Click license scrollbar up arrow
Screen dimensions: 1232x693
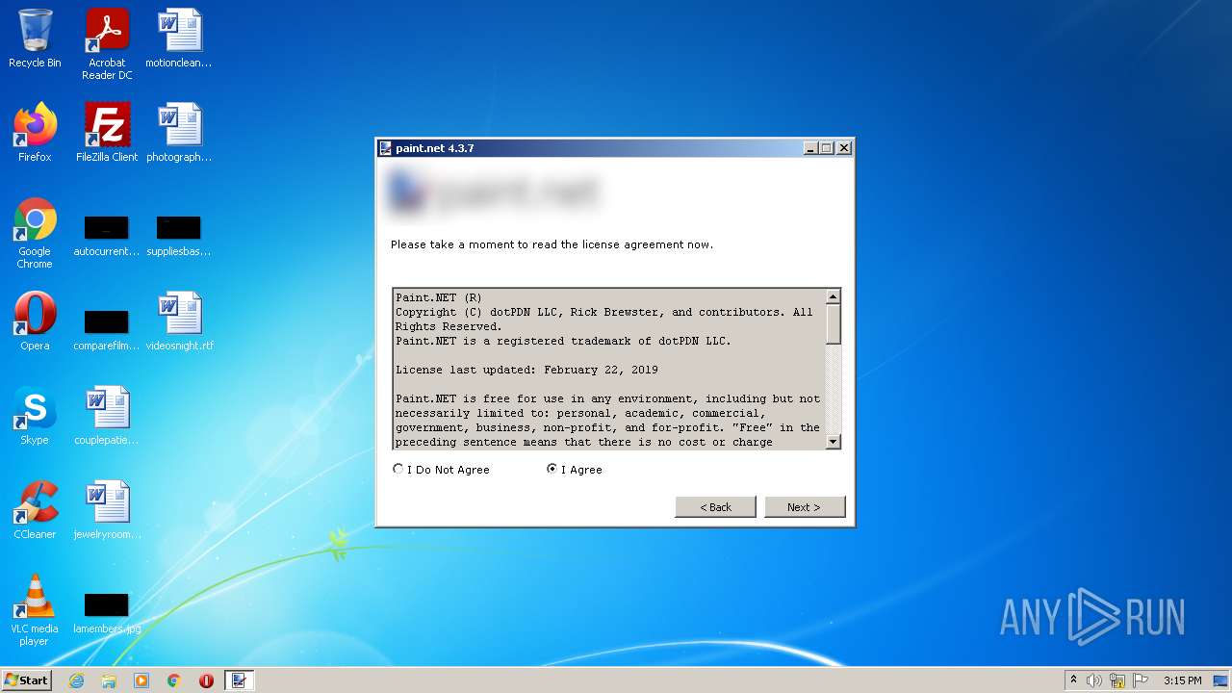[834, 296]
